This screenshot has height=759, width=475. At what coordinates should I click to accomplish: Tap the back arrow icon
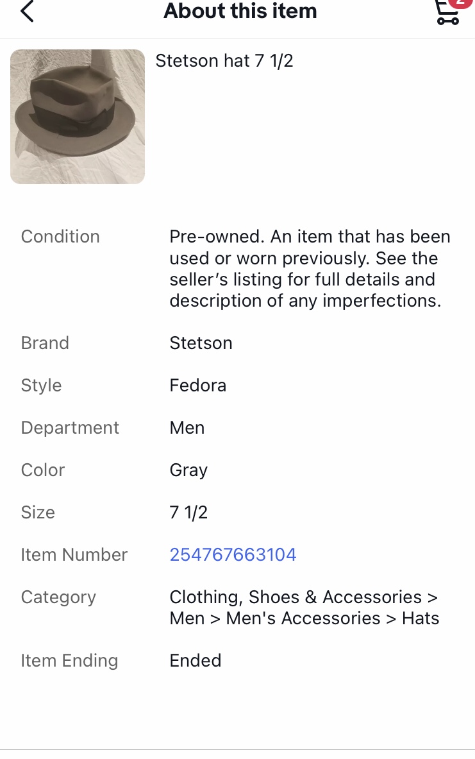(x=27, y=11)
